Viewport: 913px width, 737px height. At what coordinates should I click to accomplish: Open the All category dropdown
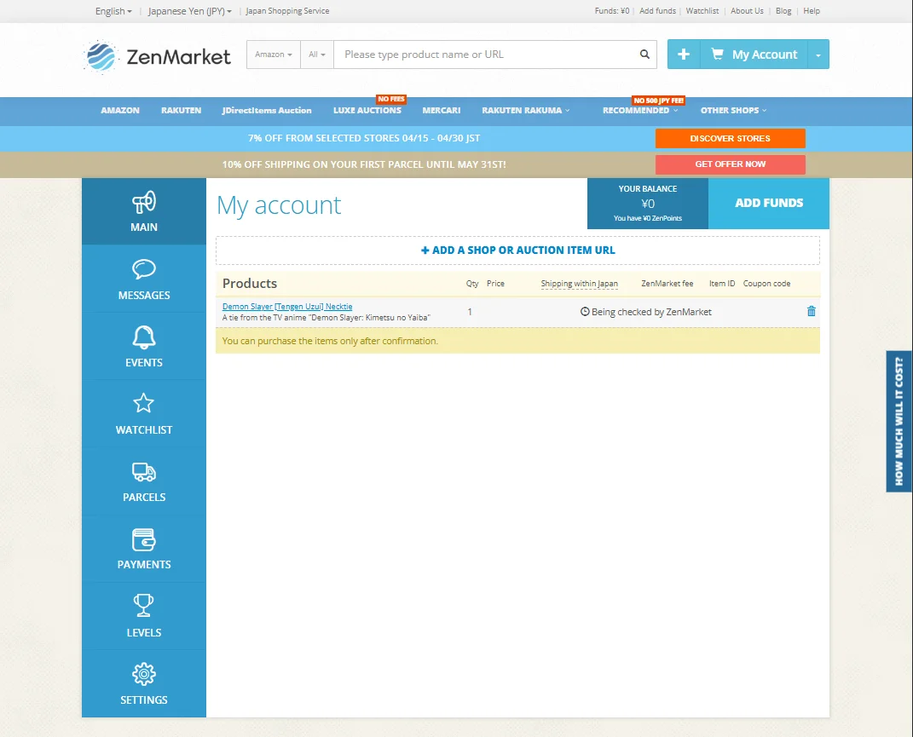tap(317, 55)
